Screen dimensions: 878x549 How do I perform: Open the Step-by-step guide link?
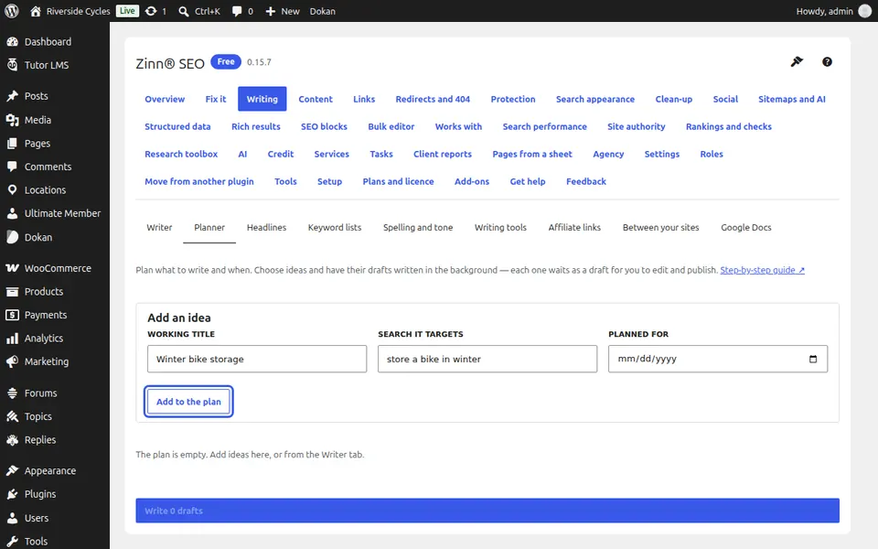(762, 270)
